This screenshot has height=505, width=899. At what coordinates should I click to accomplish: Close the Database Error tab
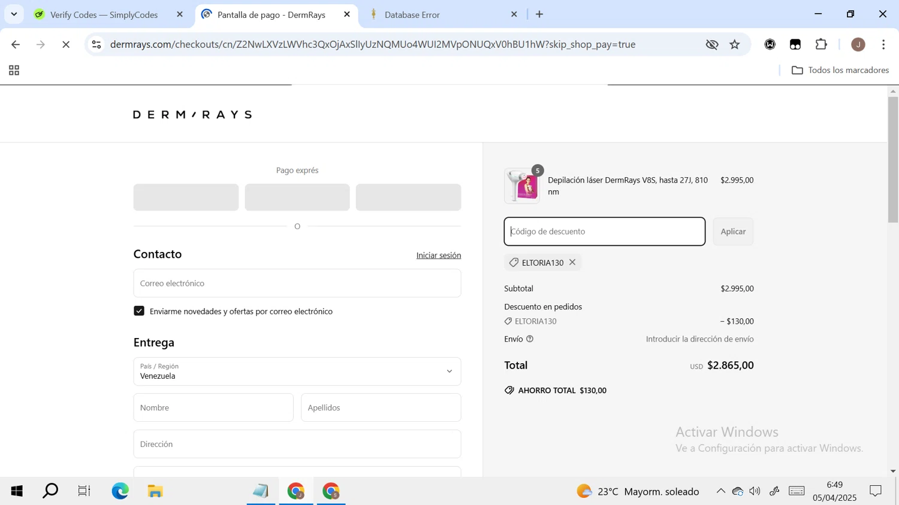(514, 14)
